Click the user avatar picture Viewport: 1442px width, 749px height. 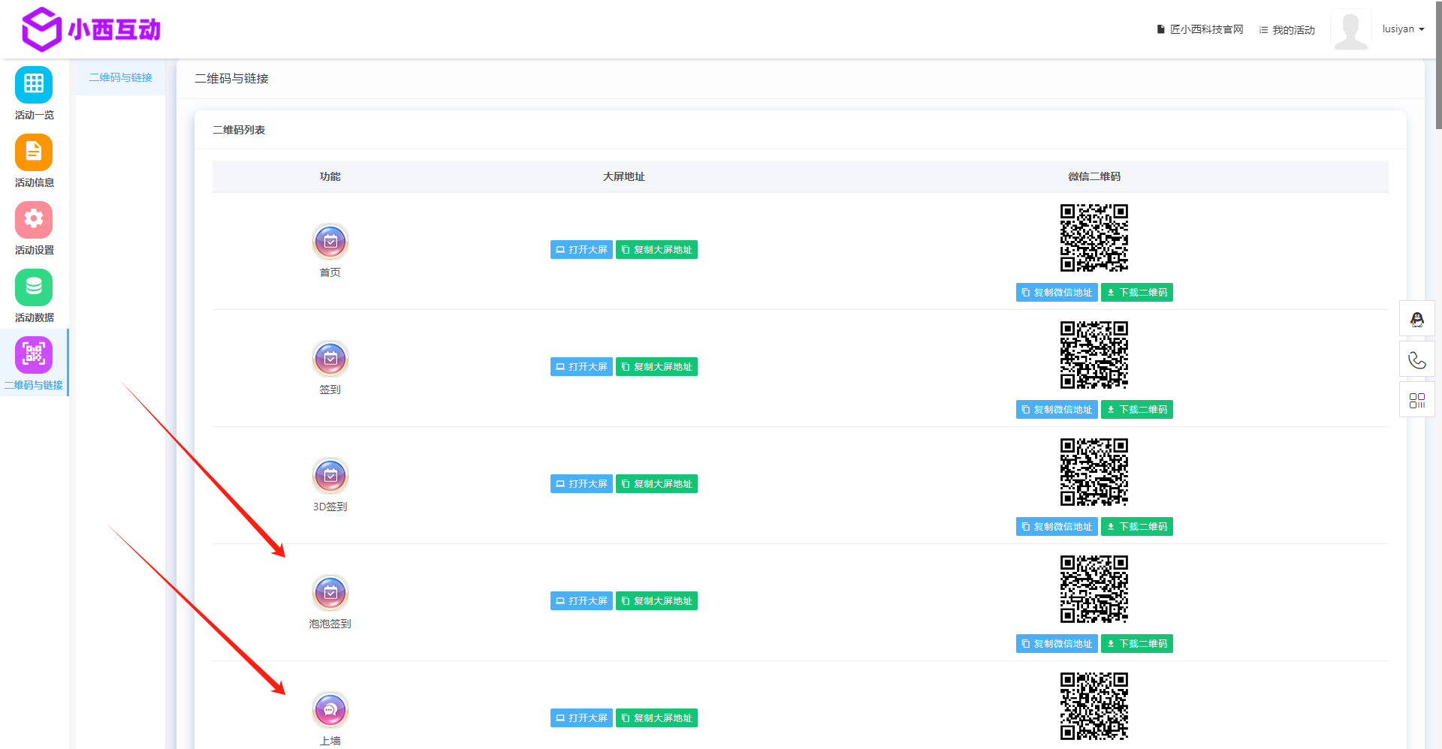(x=1351, y=29)
